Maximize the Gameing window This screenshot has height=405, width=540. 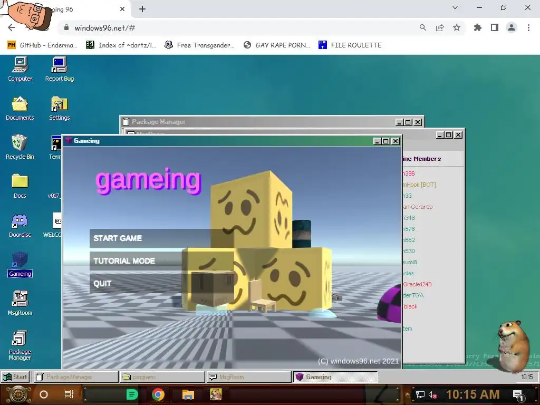click(x=386, y=141)
